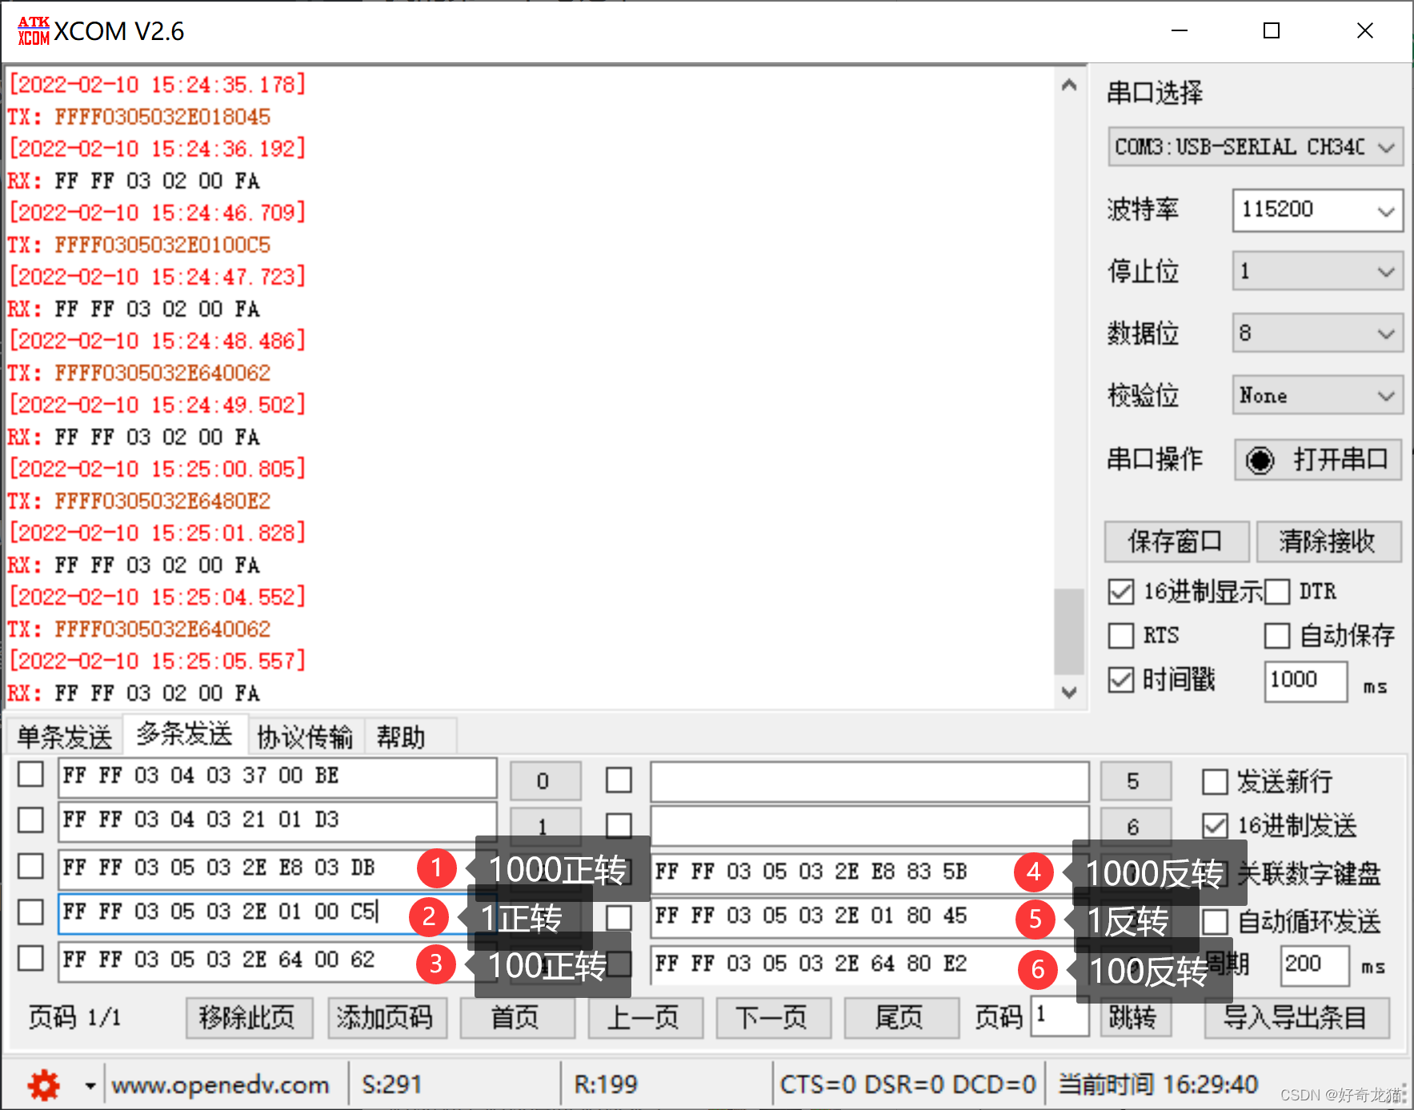Screen dimensions: 1414x1110
Task: Click the S:291 sent counter
Action: tap(391, 1085)
